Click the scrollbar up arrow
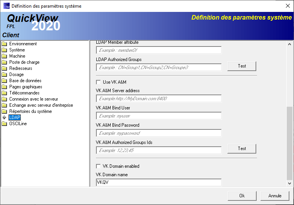The width and height of the screenshot is (294, 205). click(x=289, y=44)
